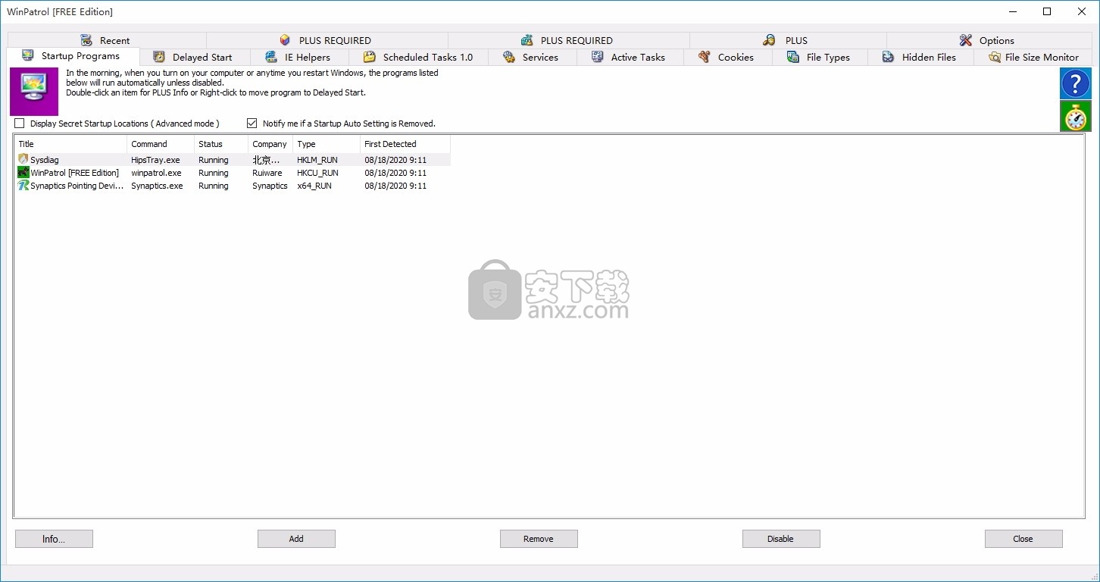Click the PLUS tab key icon

(769, 40)
